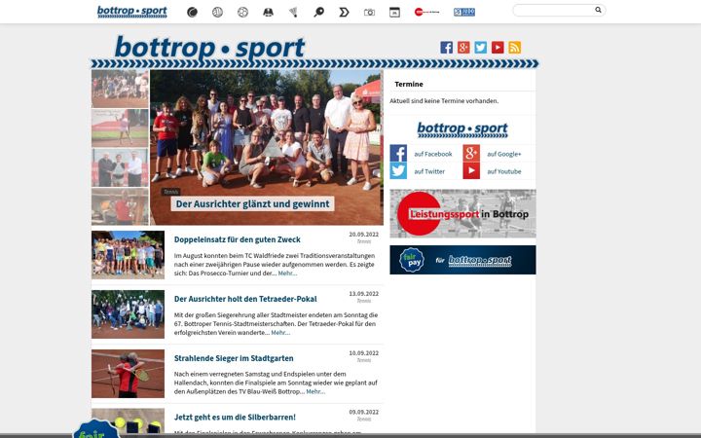Click the date 09.09.2022

(x=363, y=412)
